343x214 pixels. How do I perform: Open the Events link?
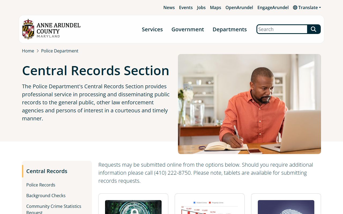coord(186,7)
